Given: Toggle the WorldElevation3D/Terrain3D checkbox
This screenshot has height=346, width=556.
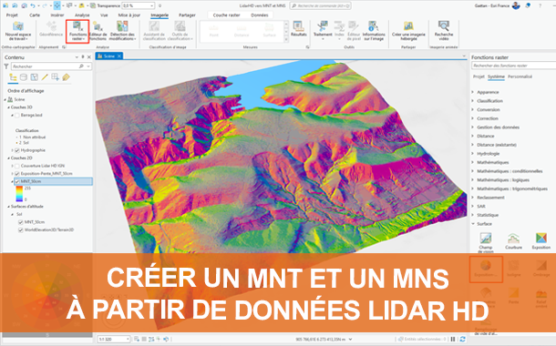Looking at the screenshot, I should [x=21, y=229].
